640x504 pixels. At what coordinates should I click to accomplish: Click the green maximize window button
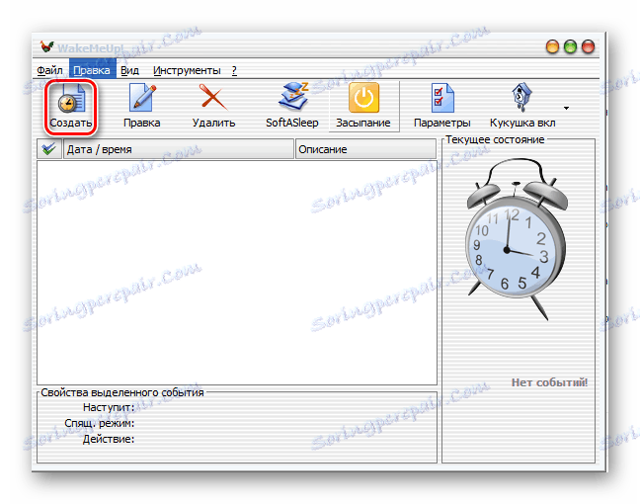click(x=570, y=47)
